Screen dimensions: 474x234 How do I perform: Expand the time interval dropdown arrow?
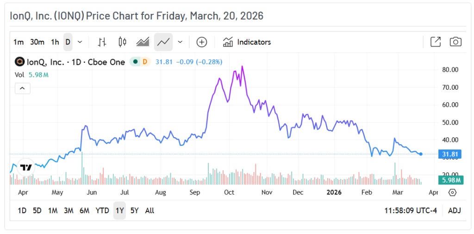point(80,42)
